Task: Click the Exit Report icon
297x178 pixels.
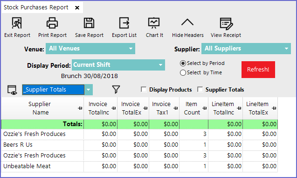Action: [x=17, y=23]
